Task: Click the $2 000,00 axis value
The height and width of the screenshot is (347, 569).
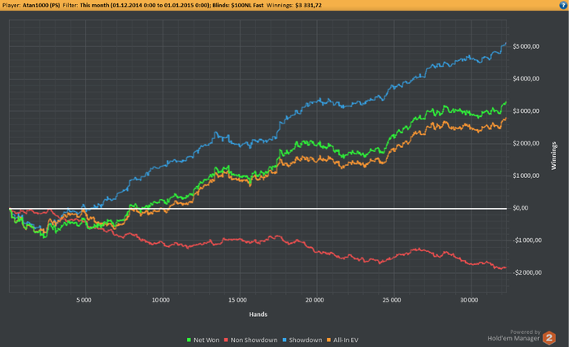Action: tap(526, 143)
